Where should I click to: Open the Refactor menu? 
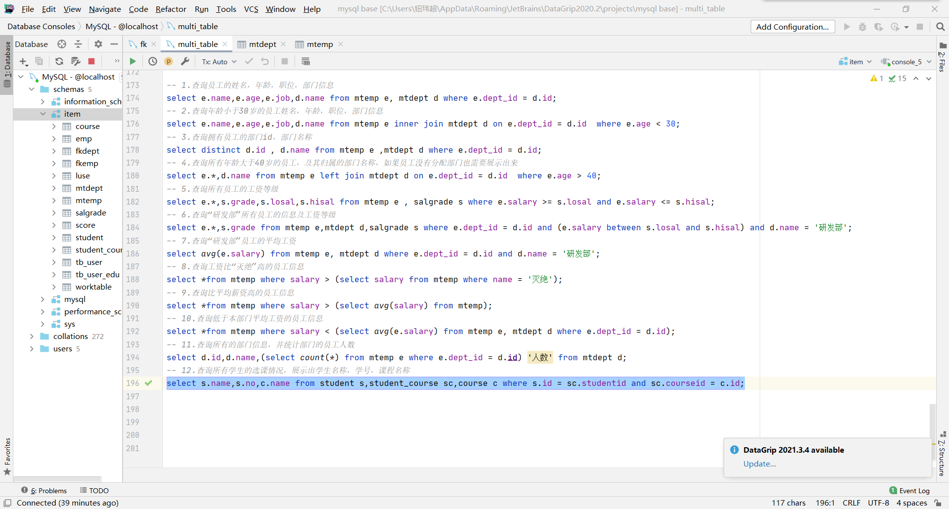171,9
